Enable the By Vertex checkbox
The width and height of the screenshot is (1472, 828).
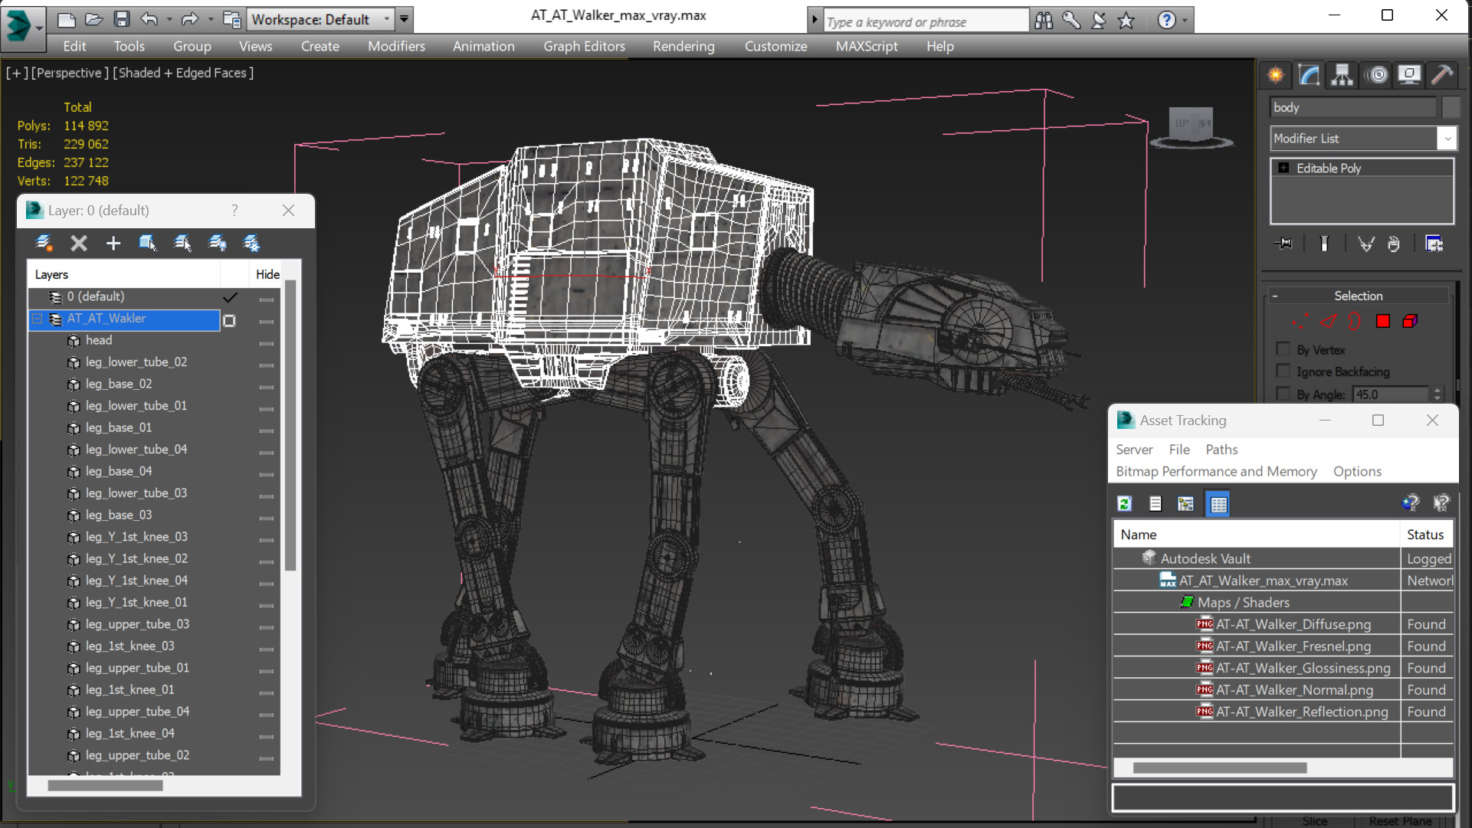1283,349
